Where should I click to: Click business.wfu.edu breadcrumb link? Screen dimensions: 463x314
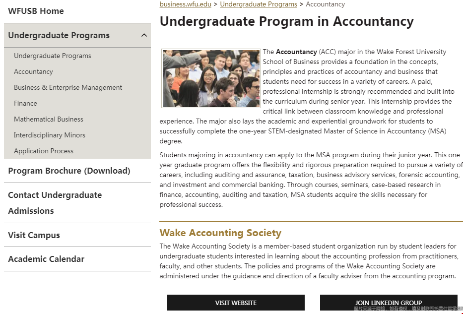coord(185,4)
